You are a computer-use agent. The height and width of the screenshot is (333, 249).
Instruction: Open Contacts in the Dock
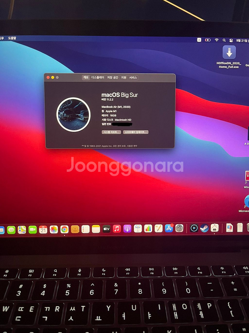[x=75, y=229]
